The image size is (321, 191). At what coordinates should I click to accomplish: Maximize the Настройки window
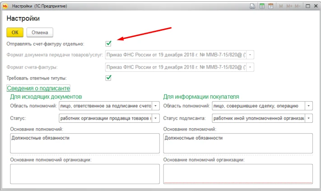tap(307, 6)
